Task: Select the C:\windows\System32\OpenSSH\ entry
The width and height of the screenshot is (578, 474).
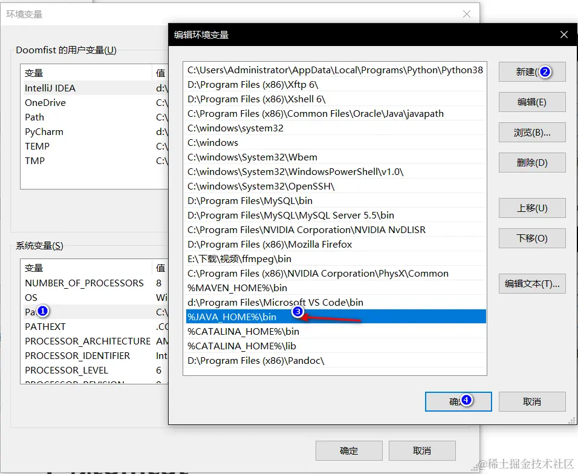Action: (x=335, y=186)
